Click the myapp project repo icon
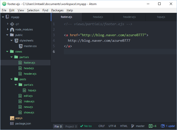Viewport: 177px width, 130px height. (x=7, y=17)
